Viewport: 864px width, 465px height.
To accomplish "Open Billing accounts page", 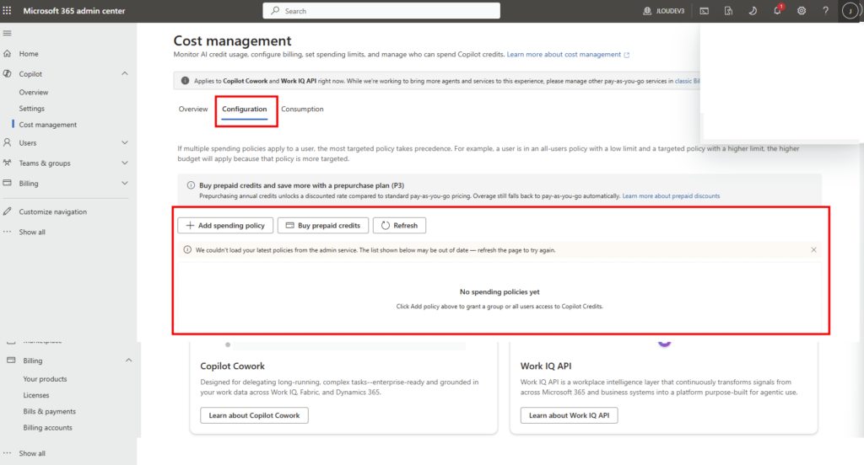I will [47, 428].
